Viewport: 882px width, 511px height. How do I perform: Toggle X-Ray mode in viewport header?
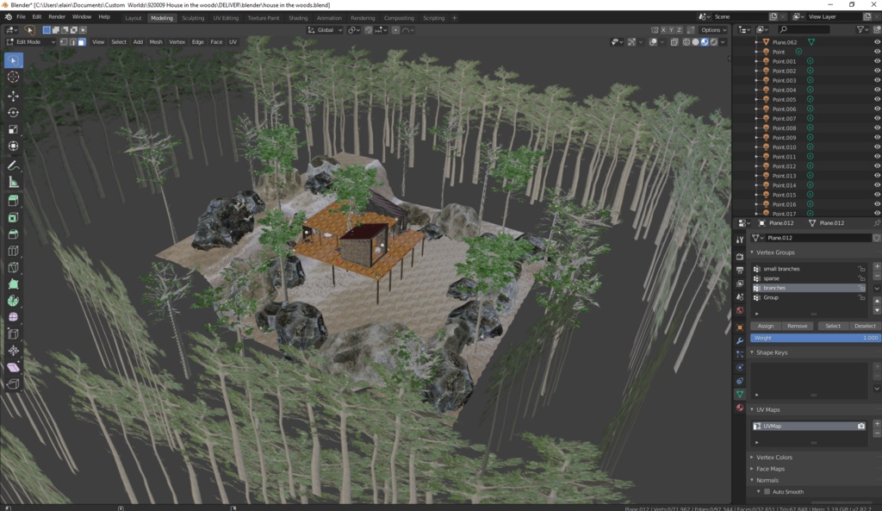[x=674, y=41]
